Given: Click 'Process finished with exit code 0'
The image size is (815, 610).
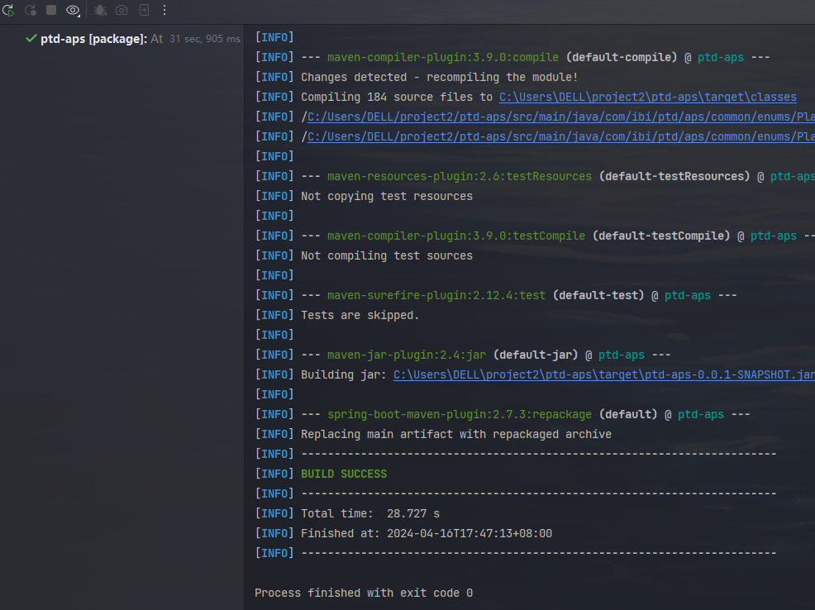Looking at the screenshot, I should [x=364, y=593].
